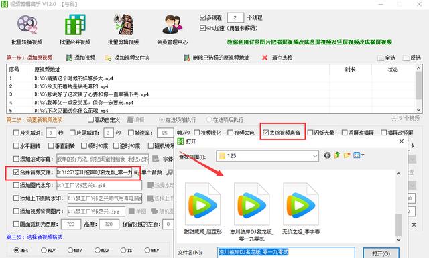The height and width of the screenshot is (258, 429).
Task: Click the 时长 column header
Action: [351, 70]
